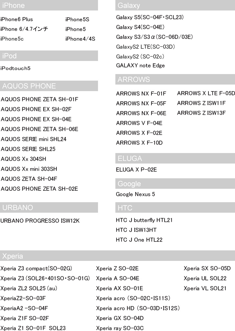Click URBANO PROGRESSO ISW12K
The width and height of the screenshot is (235, 331).
click(40, 221)
